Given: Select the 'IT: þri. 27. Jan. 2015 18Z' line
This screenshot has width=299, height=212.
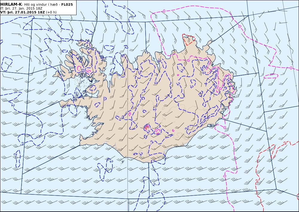Looking at the screenshot, I should coord(21,8).
